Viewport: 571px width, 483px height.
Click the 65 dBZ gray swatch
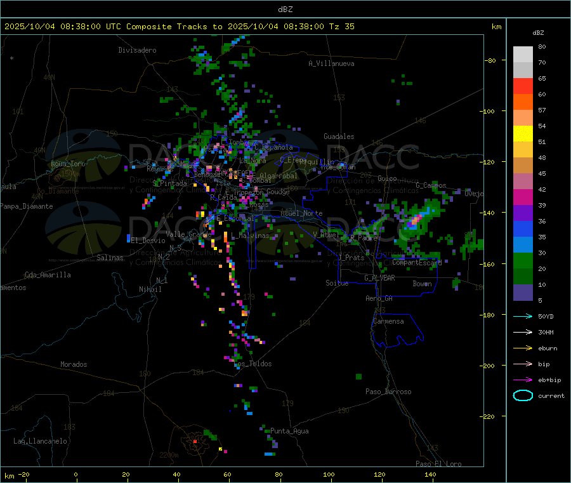tap(523, 70)
